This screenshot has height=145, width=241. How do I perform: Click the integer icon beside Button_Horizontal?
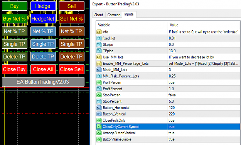[x=99, y=108]
